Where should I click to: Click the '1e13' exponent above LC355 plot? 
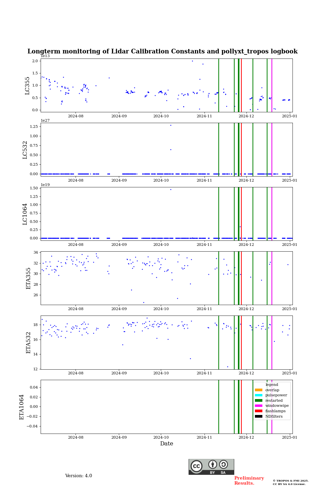(45, 56)
